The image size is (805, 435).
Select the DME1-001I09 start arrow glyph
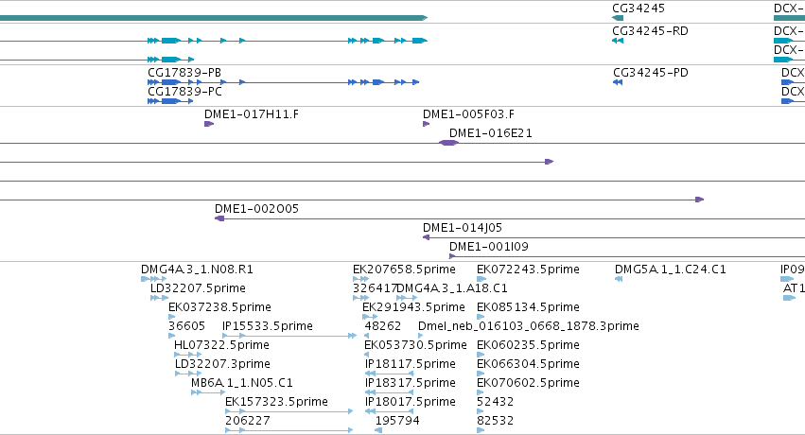pos(452,256)
